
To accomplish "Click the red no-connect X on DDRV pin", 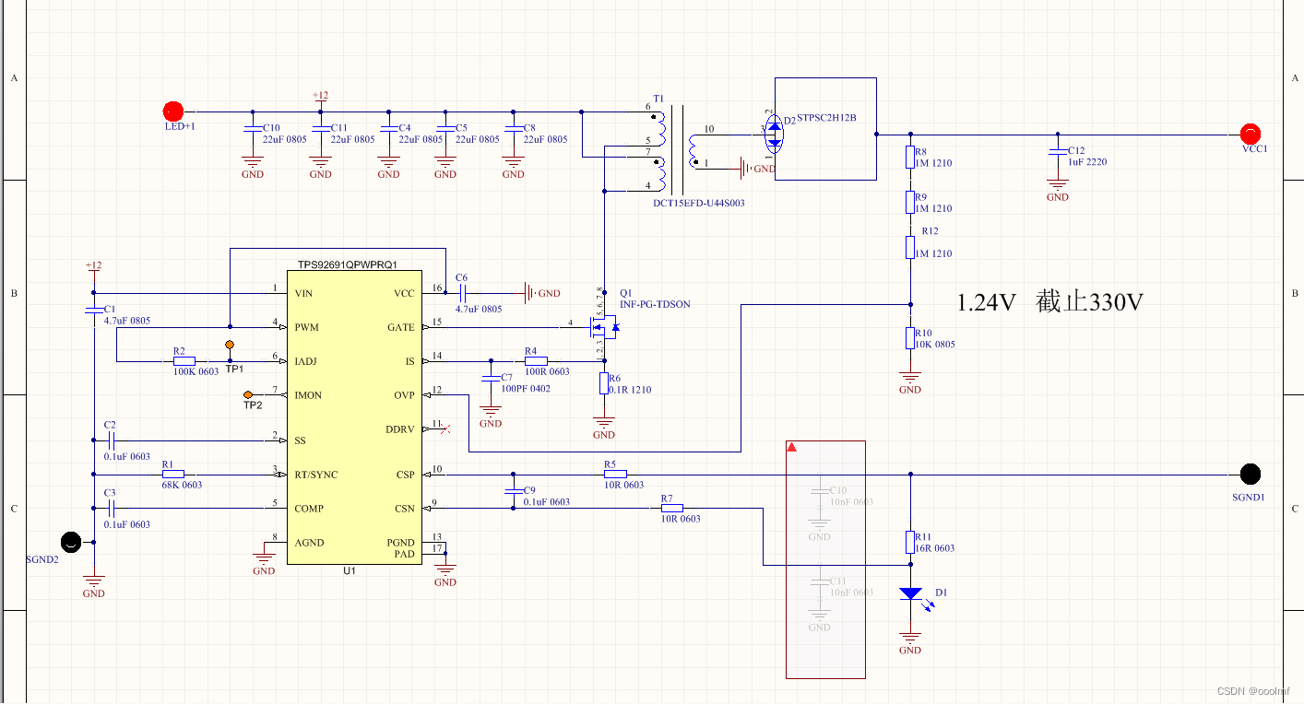I will [x=446, y=428].
